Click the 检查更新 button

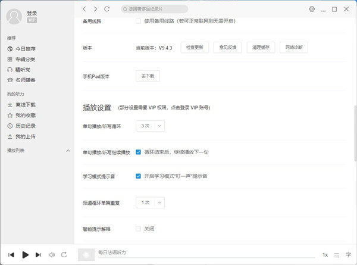click(195, 47)
